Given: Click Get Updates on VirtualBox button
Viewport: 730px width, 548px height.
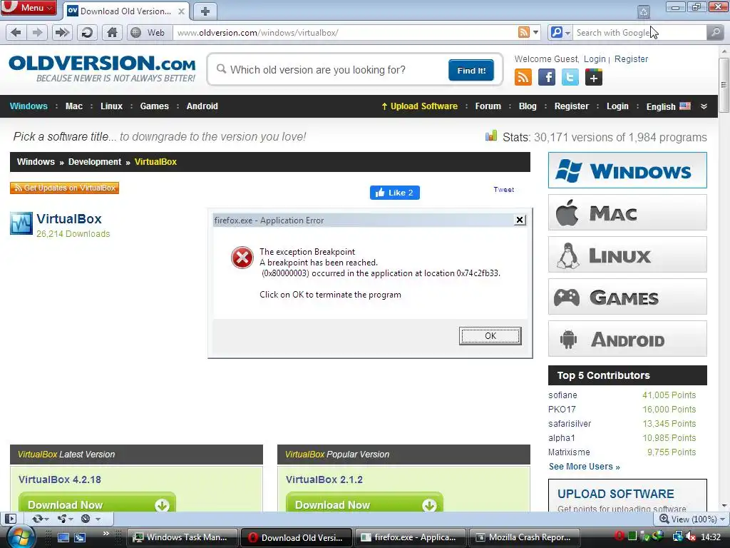Looking at the screenshot, I should (x=64, y=188).
